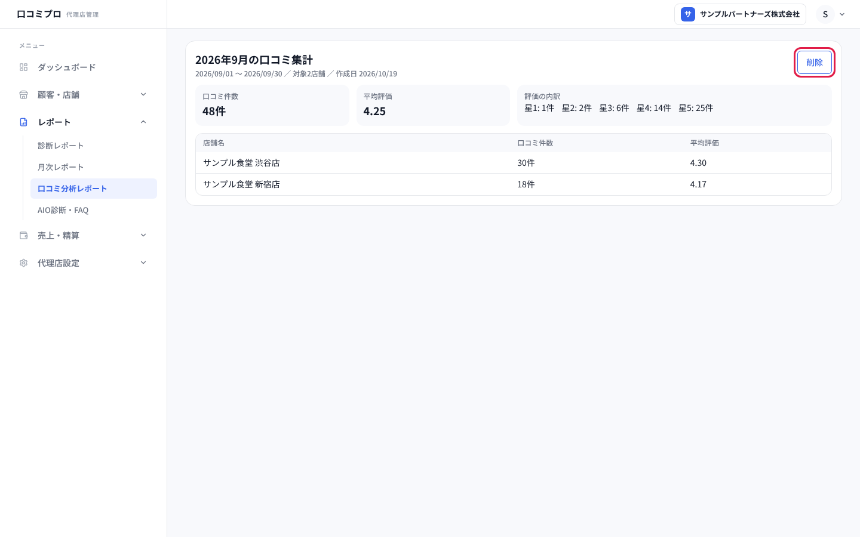The image size is (860, 537).
Task: Open 診断レポート submenu item
Action: click(94, 146)
